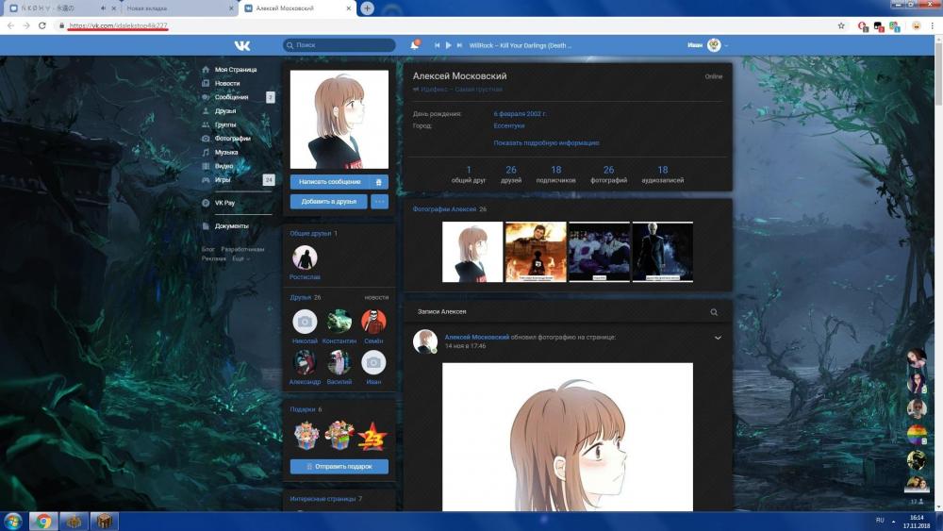
Task: Open Сообщения in the left menu
Action: pyautogui.click(x=231, y=97)
